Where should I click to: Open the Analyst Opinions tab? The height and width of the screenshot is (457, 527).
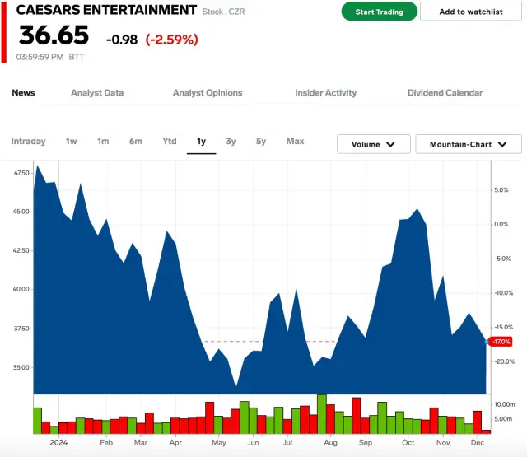click(x=208, y=93)
